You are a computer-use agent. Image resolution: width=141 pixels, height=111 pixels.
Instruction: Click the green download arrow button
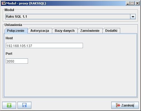[x=9, y=105]
